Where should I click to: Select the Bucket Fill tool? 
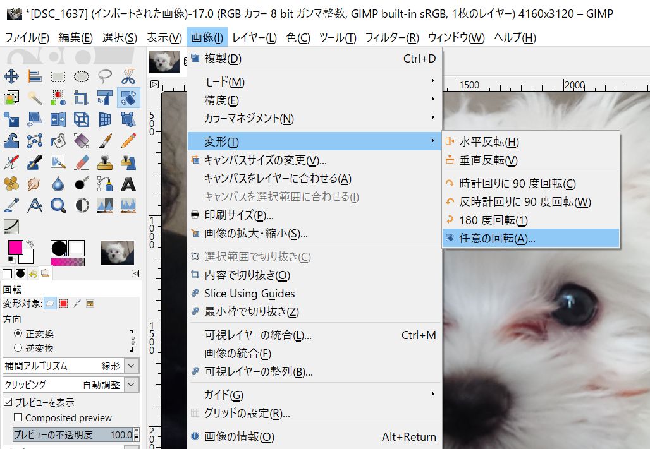[58, 141]
